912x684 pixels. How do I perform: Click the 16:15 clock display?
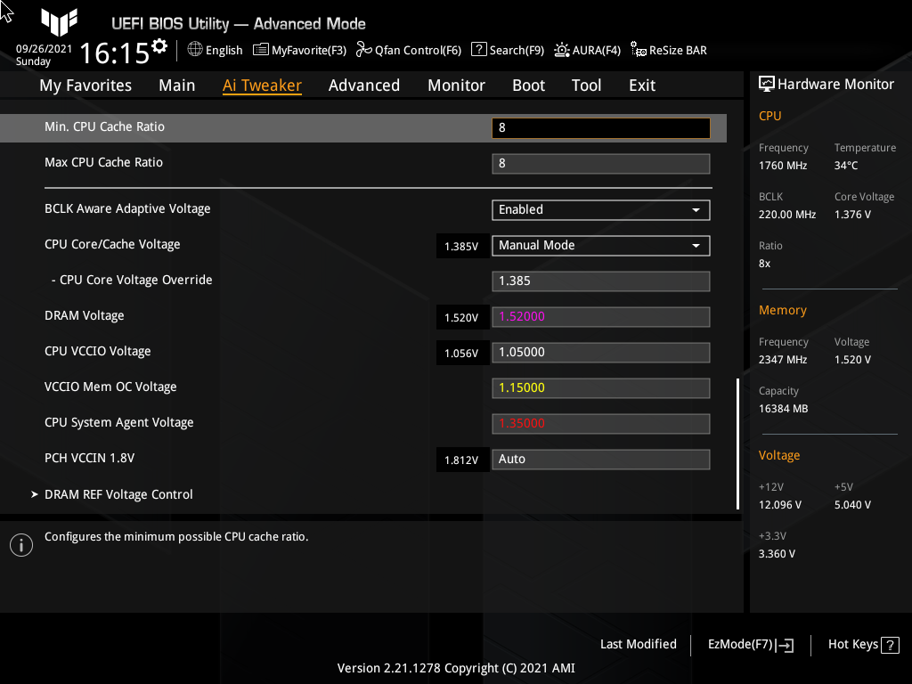[x=114, y=53]
